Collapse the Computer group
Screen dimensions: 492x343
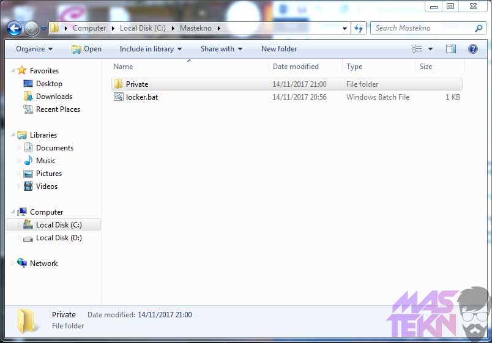click(x=13, y=212)
